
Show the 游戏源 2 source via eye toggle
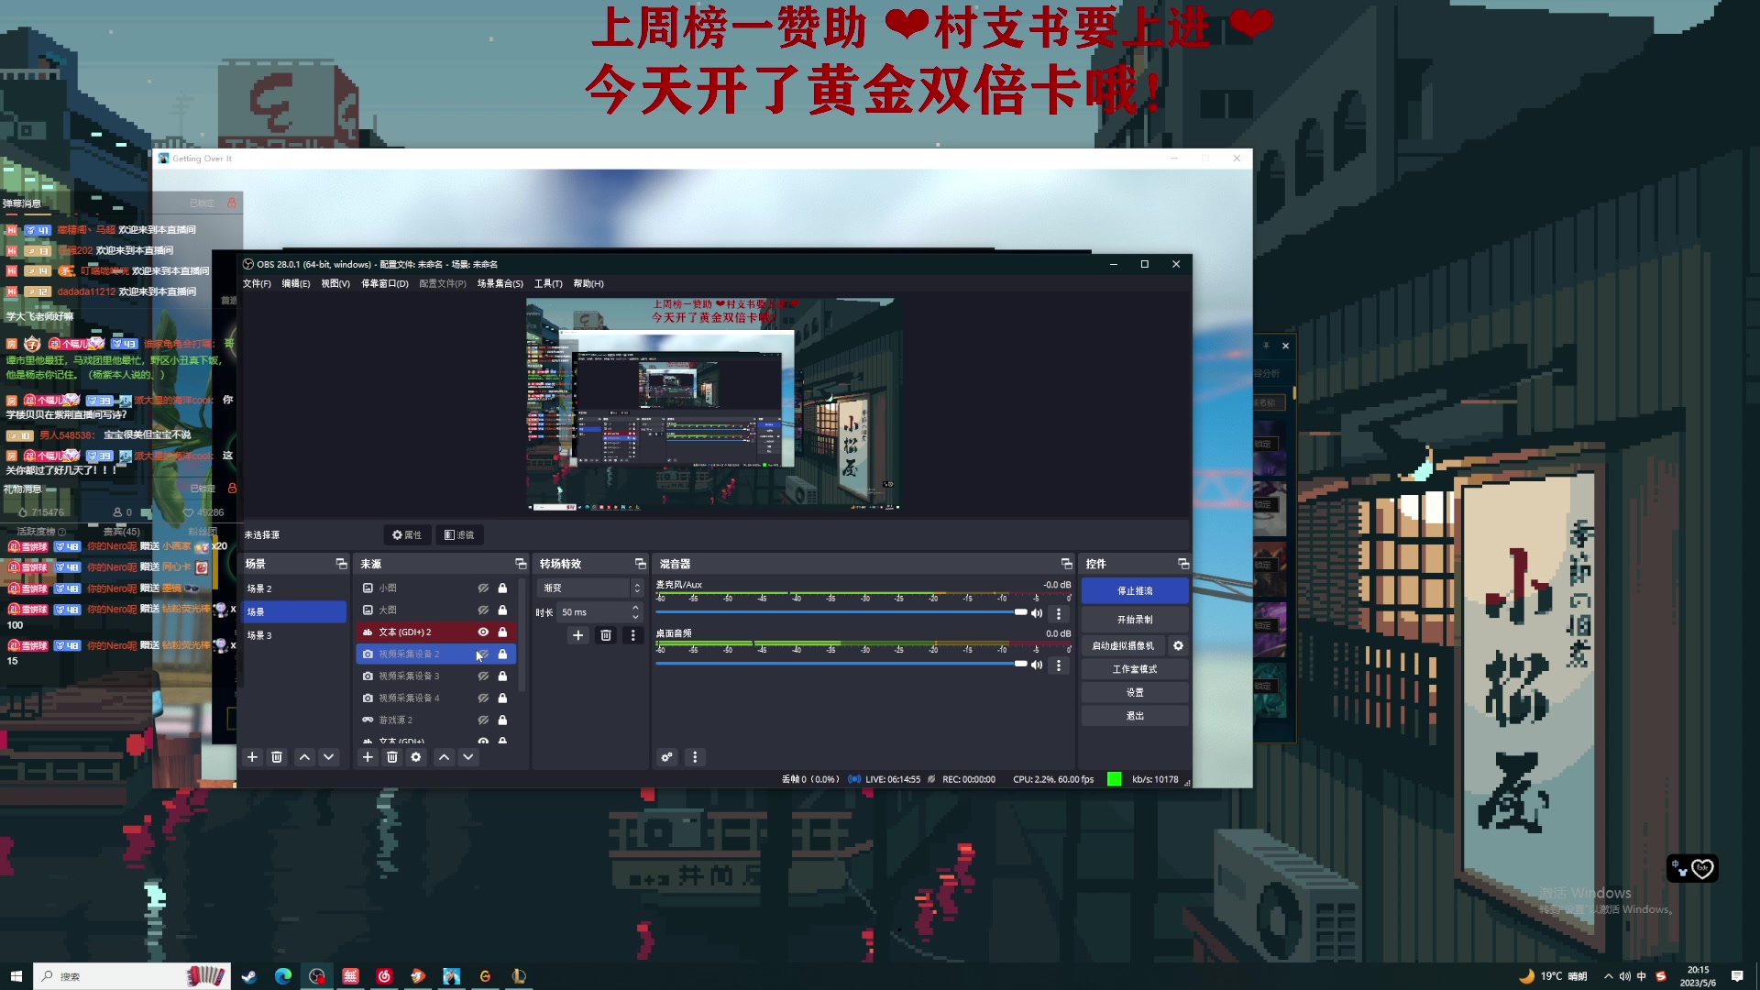483,720
